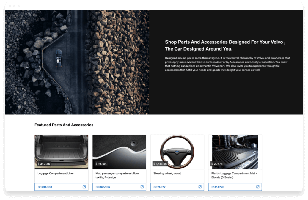This screenshot has width=308, height=200.
Task: Select 'Mat, passenger compartment floor, textile, R-design' title
Action: [x=117, y=175]
